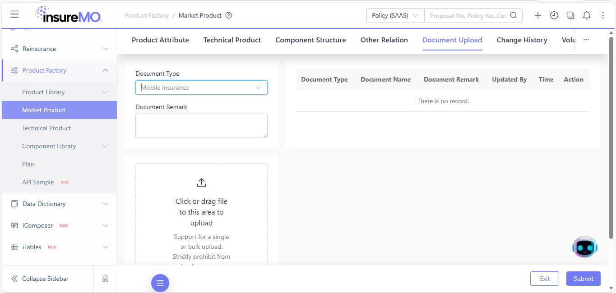Click Collapse Sidebar label
616x293 pixels.
(x=45, y=279)
